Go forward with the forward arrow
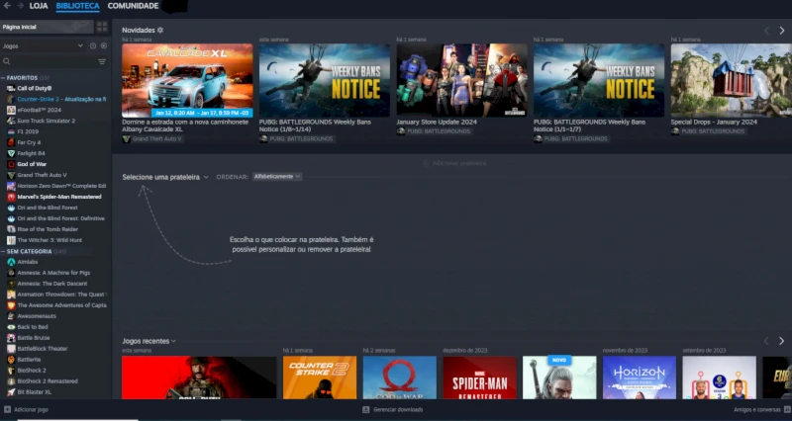Viewport: 792px width, 421px height. [20, 6]
